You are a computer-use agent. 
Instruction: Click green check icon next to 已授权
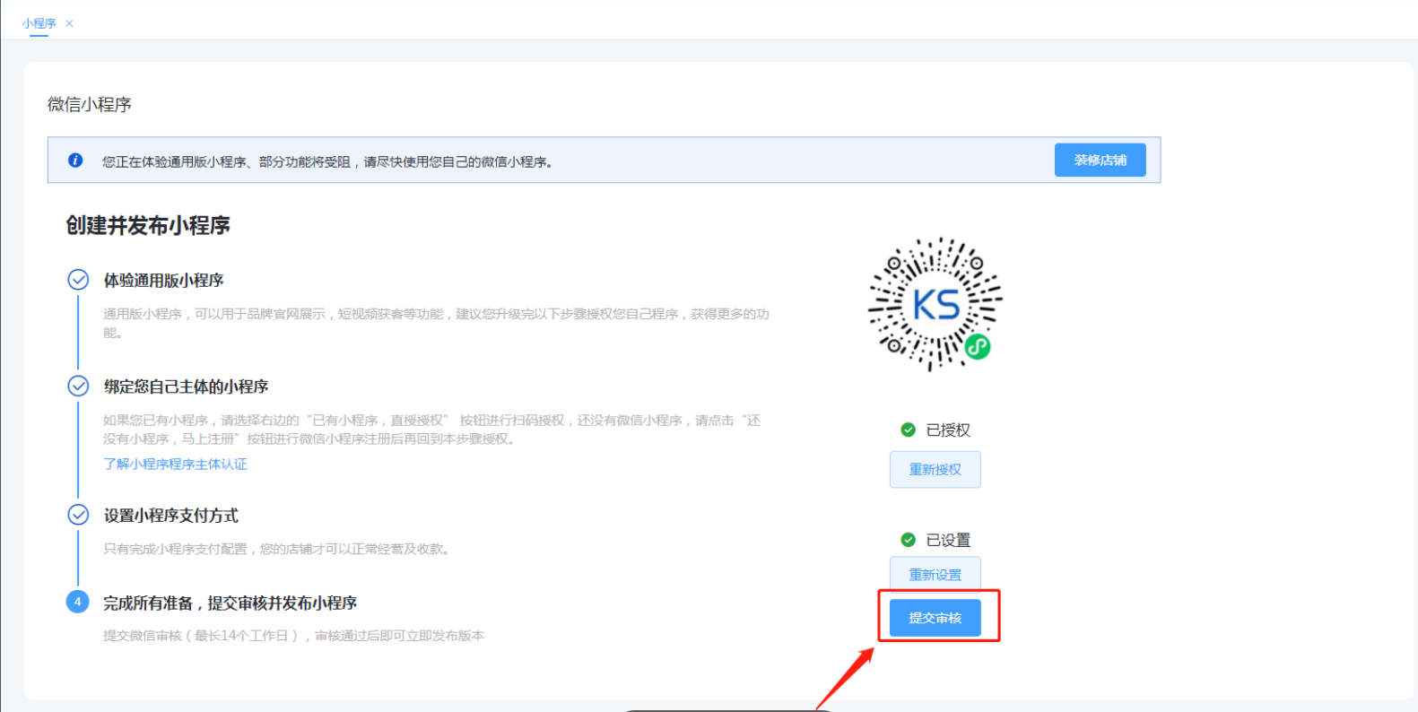click(x=908, y=430)
